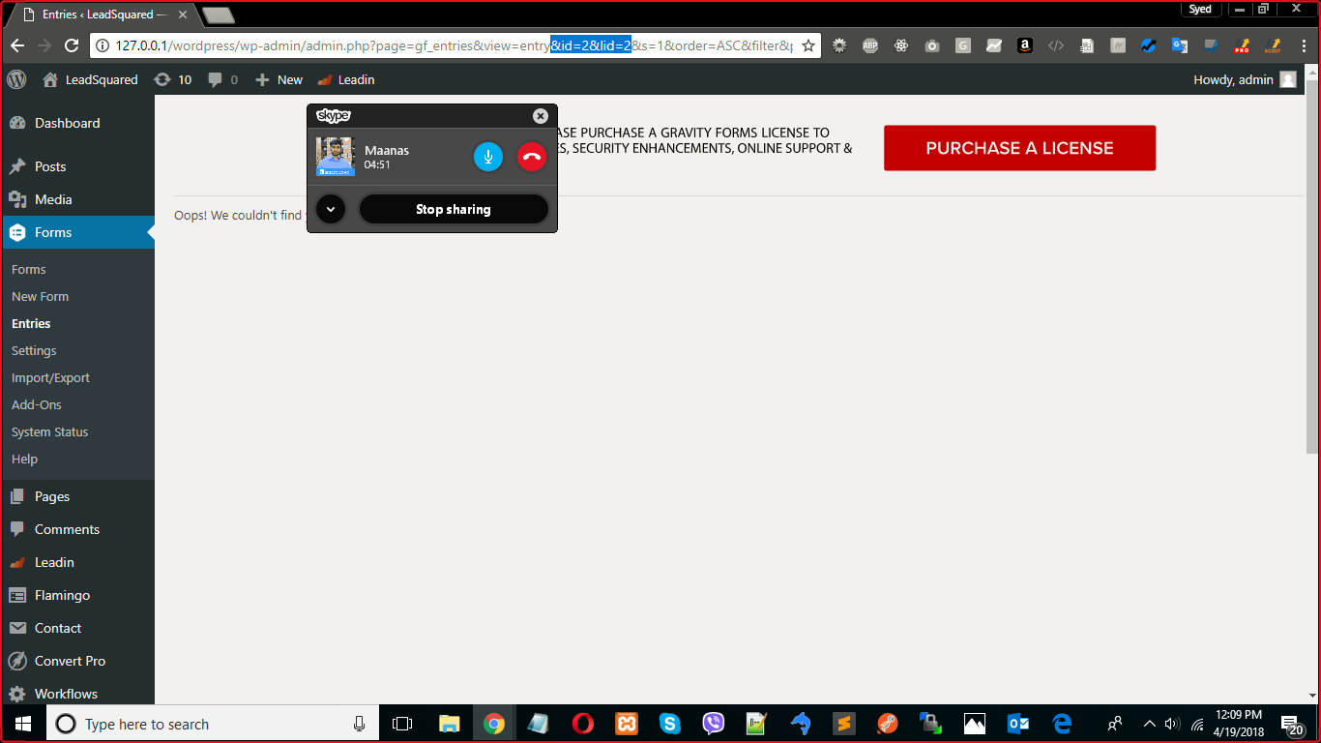Open the Entries submenu item
Image resolution: width=1321 pixels, height=743 pixels.
[x=31, y=323]
